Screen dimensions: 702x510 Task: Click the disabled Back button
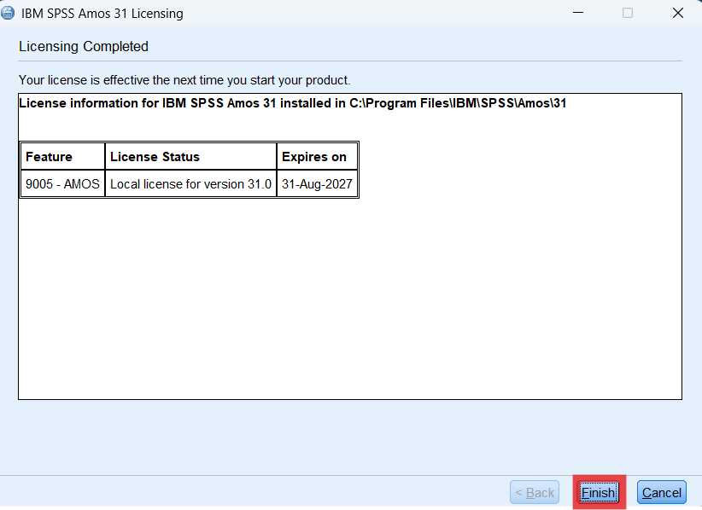pos(535,492)
